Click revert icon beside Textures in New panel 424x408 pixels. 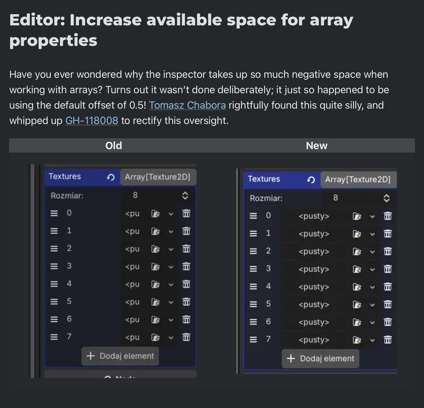click(311, 180)
